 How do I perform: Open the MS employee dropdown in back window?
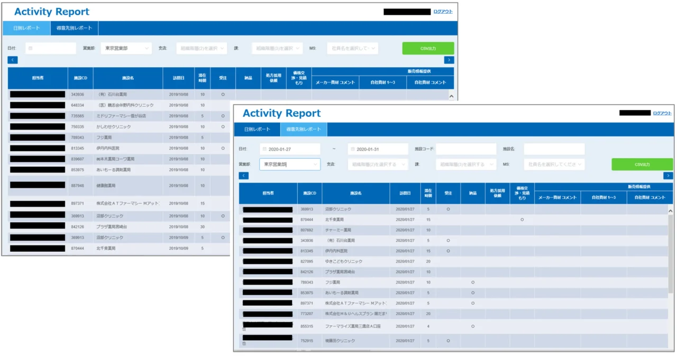(352, 48)
